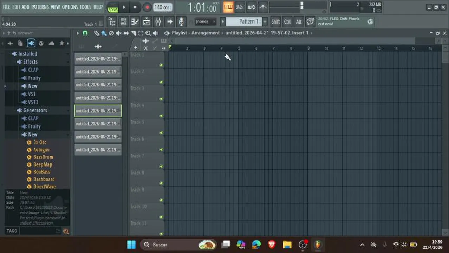The width and height of the screenshot is (449, 253).
Task: Open the Piano roll button
Action: coord(135,22)
